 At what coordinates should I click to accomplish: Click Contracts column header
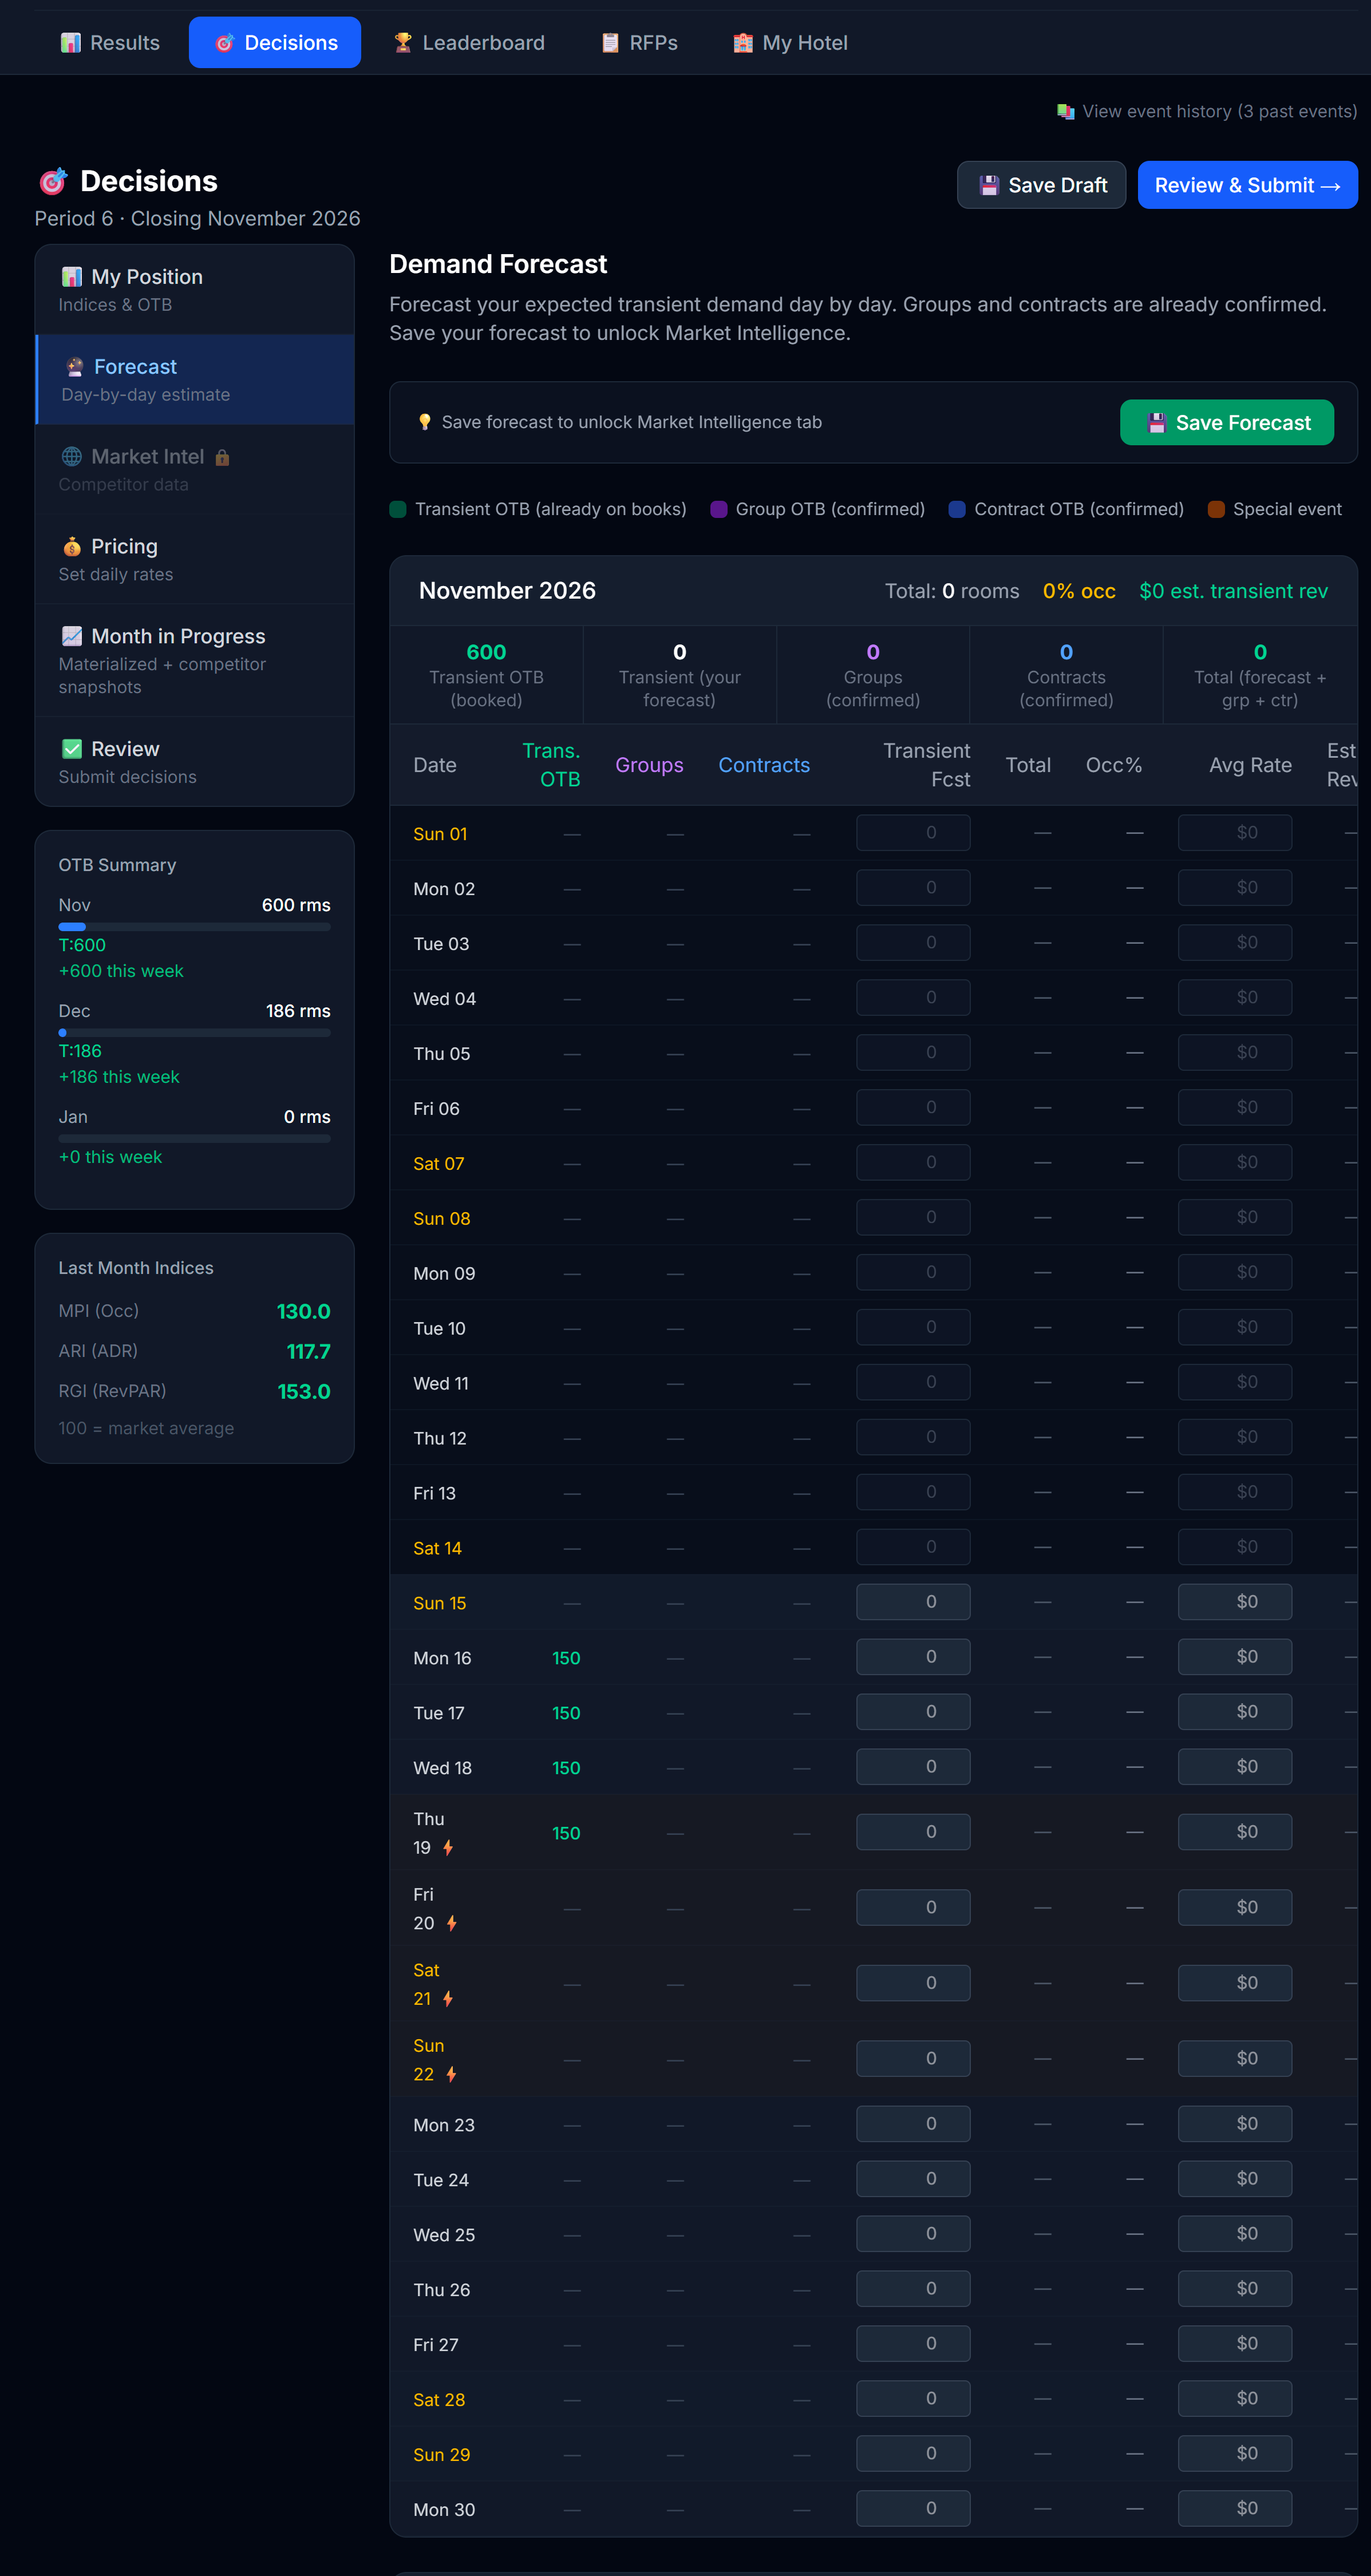point(764,765)
